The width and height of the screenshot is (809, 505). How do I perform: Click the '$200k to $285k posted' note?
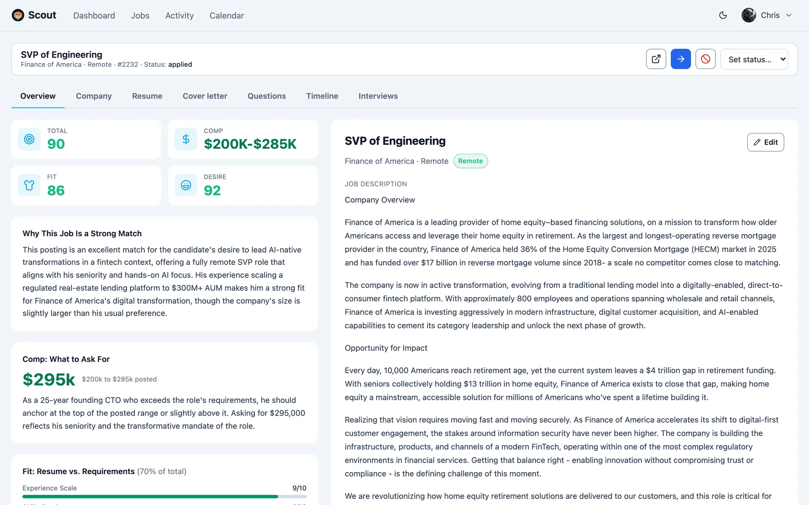point(119,379)
